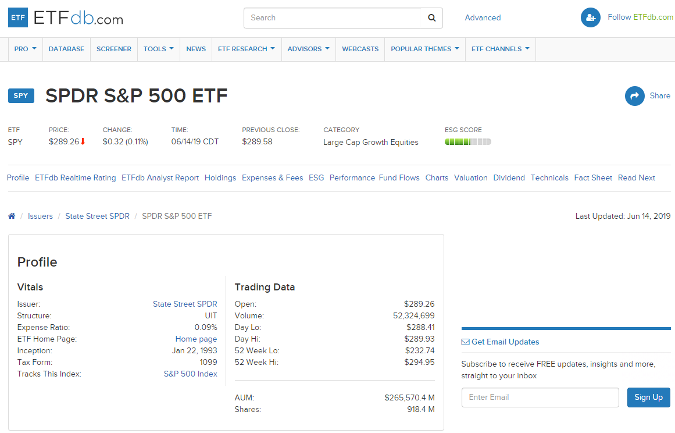Click the Sign Up button
Image resolution: width=675 pixels, height=433 pixels.
click(649, 397)
